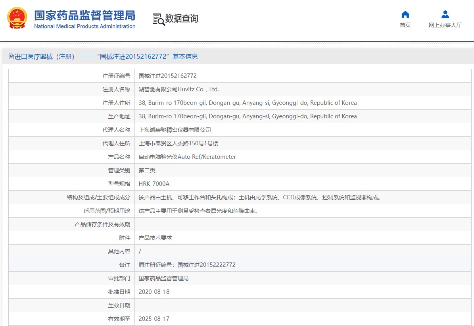Viewport: 474px width, 326px height.
Task: Click the user icon for online service hall
Action: click(445, 15)
